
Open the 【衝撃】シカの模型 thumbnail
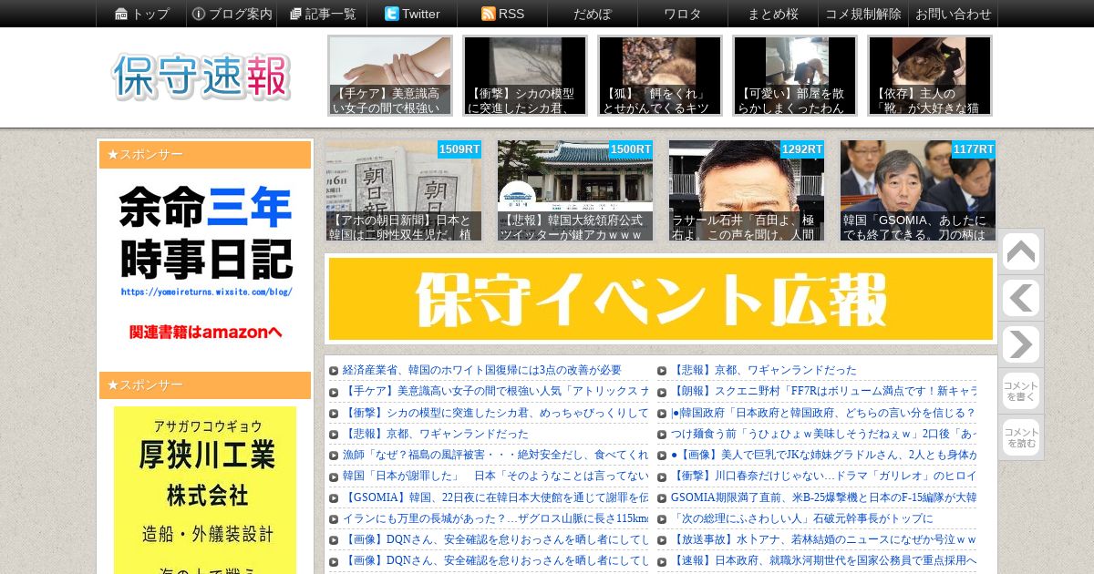tap(525, 76)
